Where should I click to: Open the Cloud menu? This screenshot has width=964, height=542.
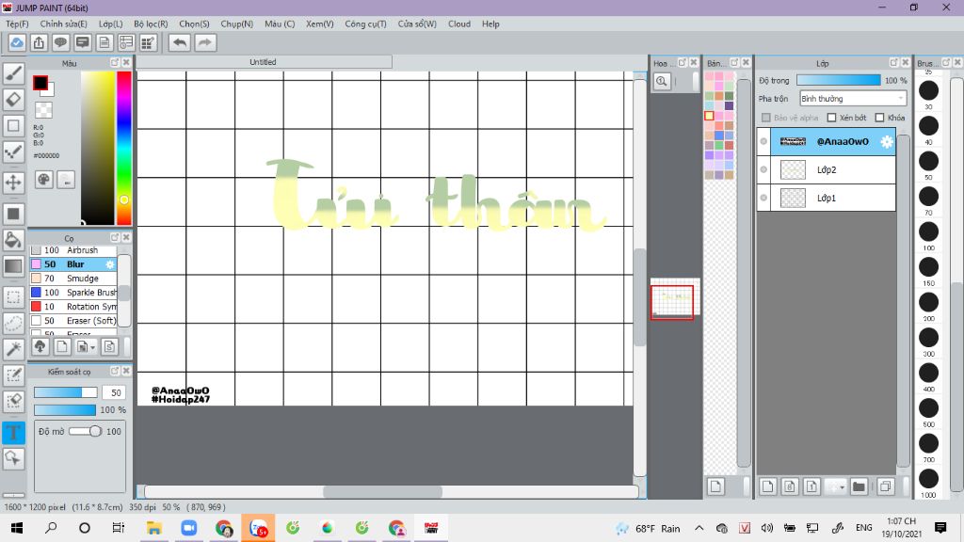(x=459, y=24)
